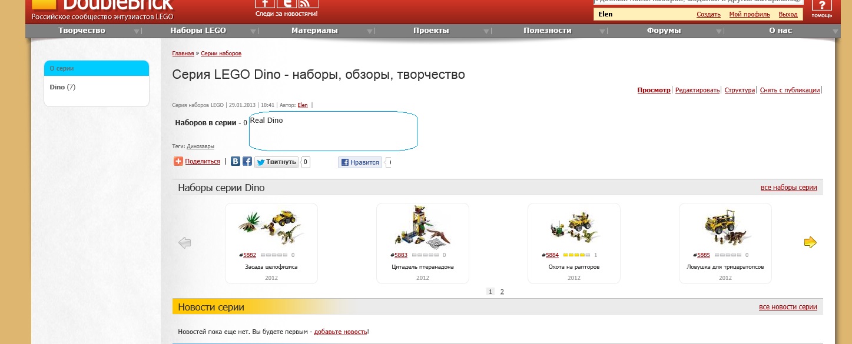
Task: Open the Структура tab
Action: tap(740, 90)
